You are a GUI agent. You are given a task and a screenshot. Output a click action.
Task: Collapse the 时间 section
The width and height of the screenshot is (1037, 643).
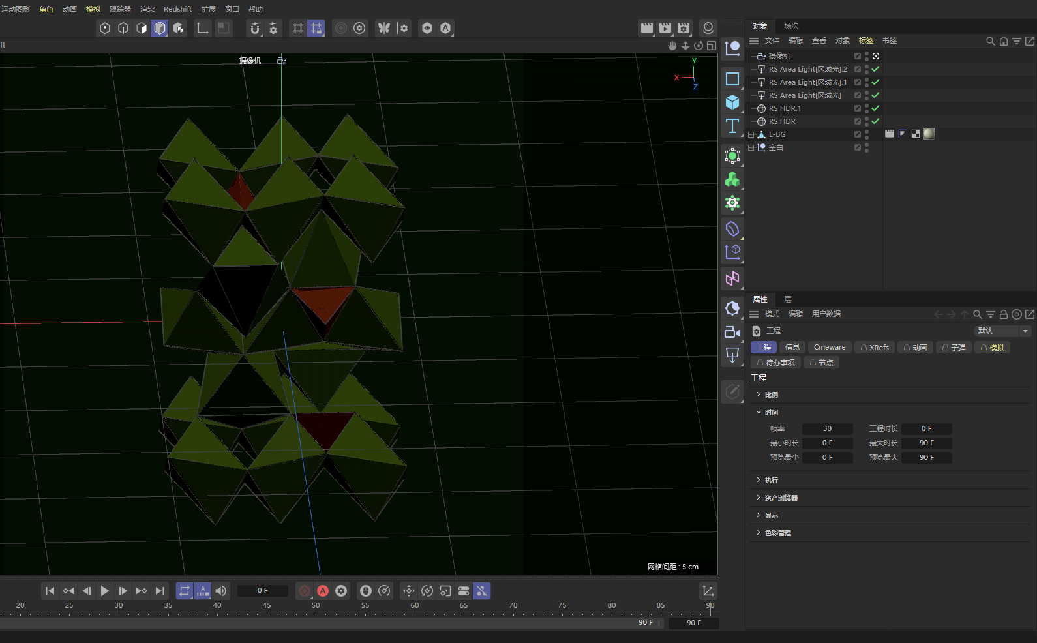(759, 412)
